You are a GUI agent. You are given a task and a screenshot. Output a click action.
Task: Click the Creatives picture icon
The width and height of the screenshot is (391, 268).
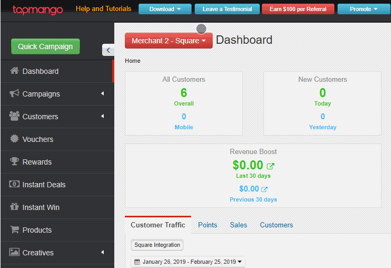[14, 252]
